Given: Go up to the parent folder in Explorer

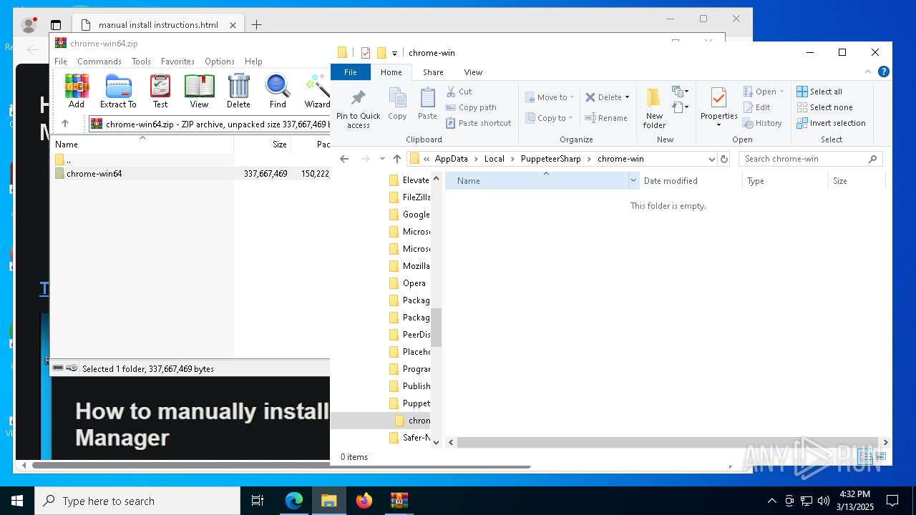Looking at the screenshot, I should (x=397, y=159).
